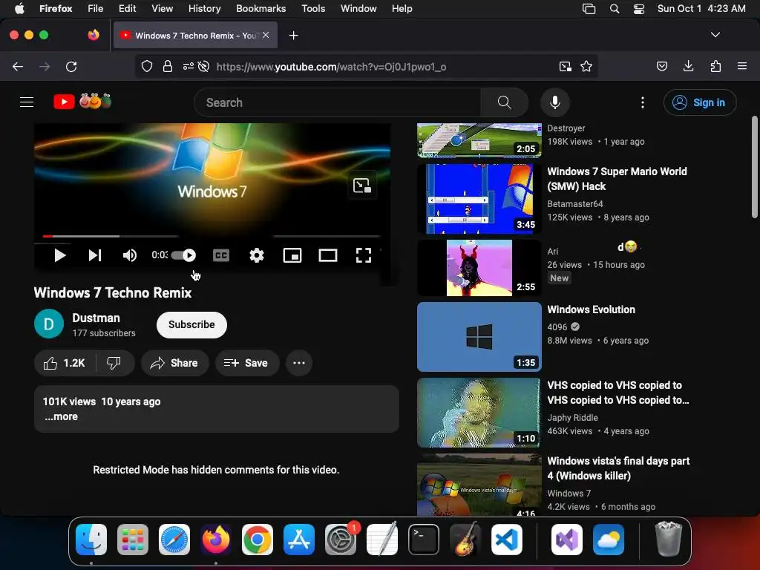Toggle the autoplay switch
This screenshot has width=760, height=570.
184,255
